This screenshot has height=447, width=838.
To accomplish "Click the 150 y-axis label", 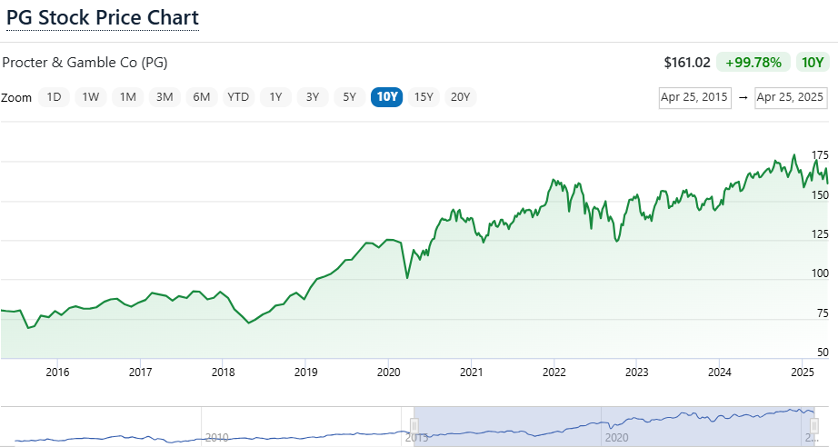I will 821,195.
